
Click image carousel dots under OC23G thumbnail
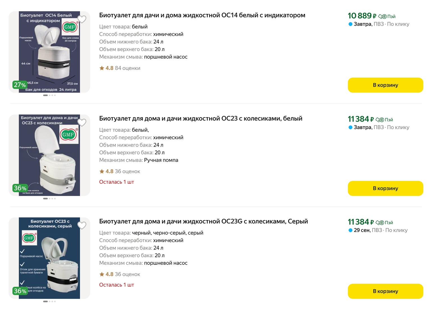pyautogui.click(x=49, y=302)
